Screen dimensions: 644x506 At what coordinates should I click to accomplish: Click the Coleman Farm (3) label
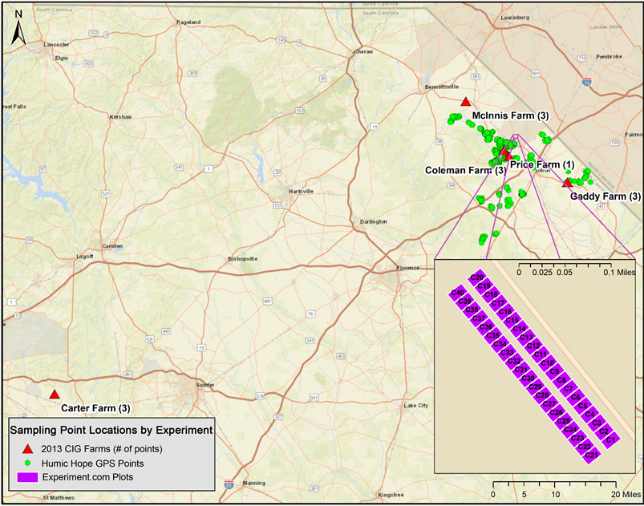465,170
